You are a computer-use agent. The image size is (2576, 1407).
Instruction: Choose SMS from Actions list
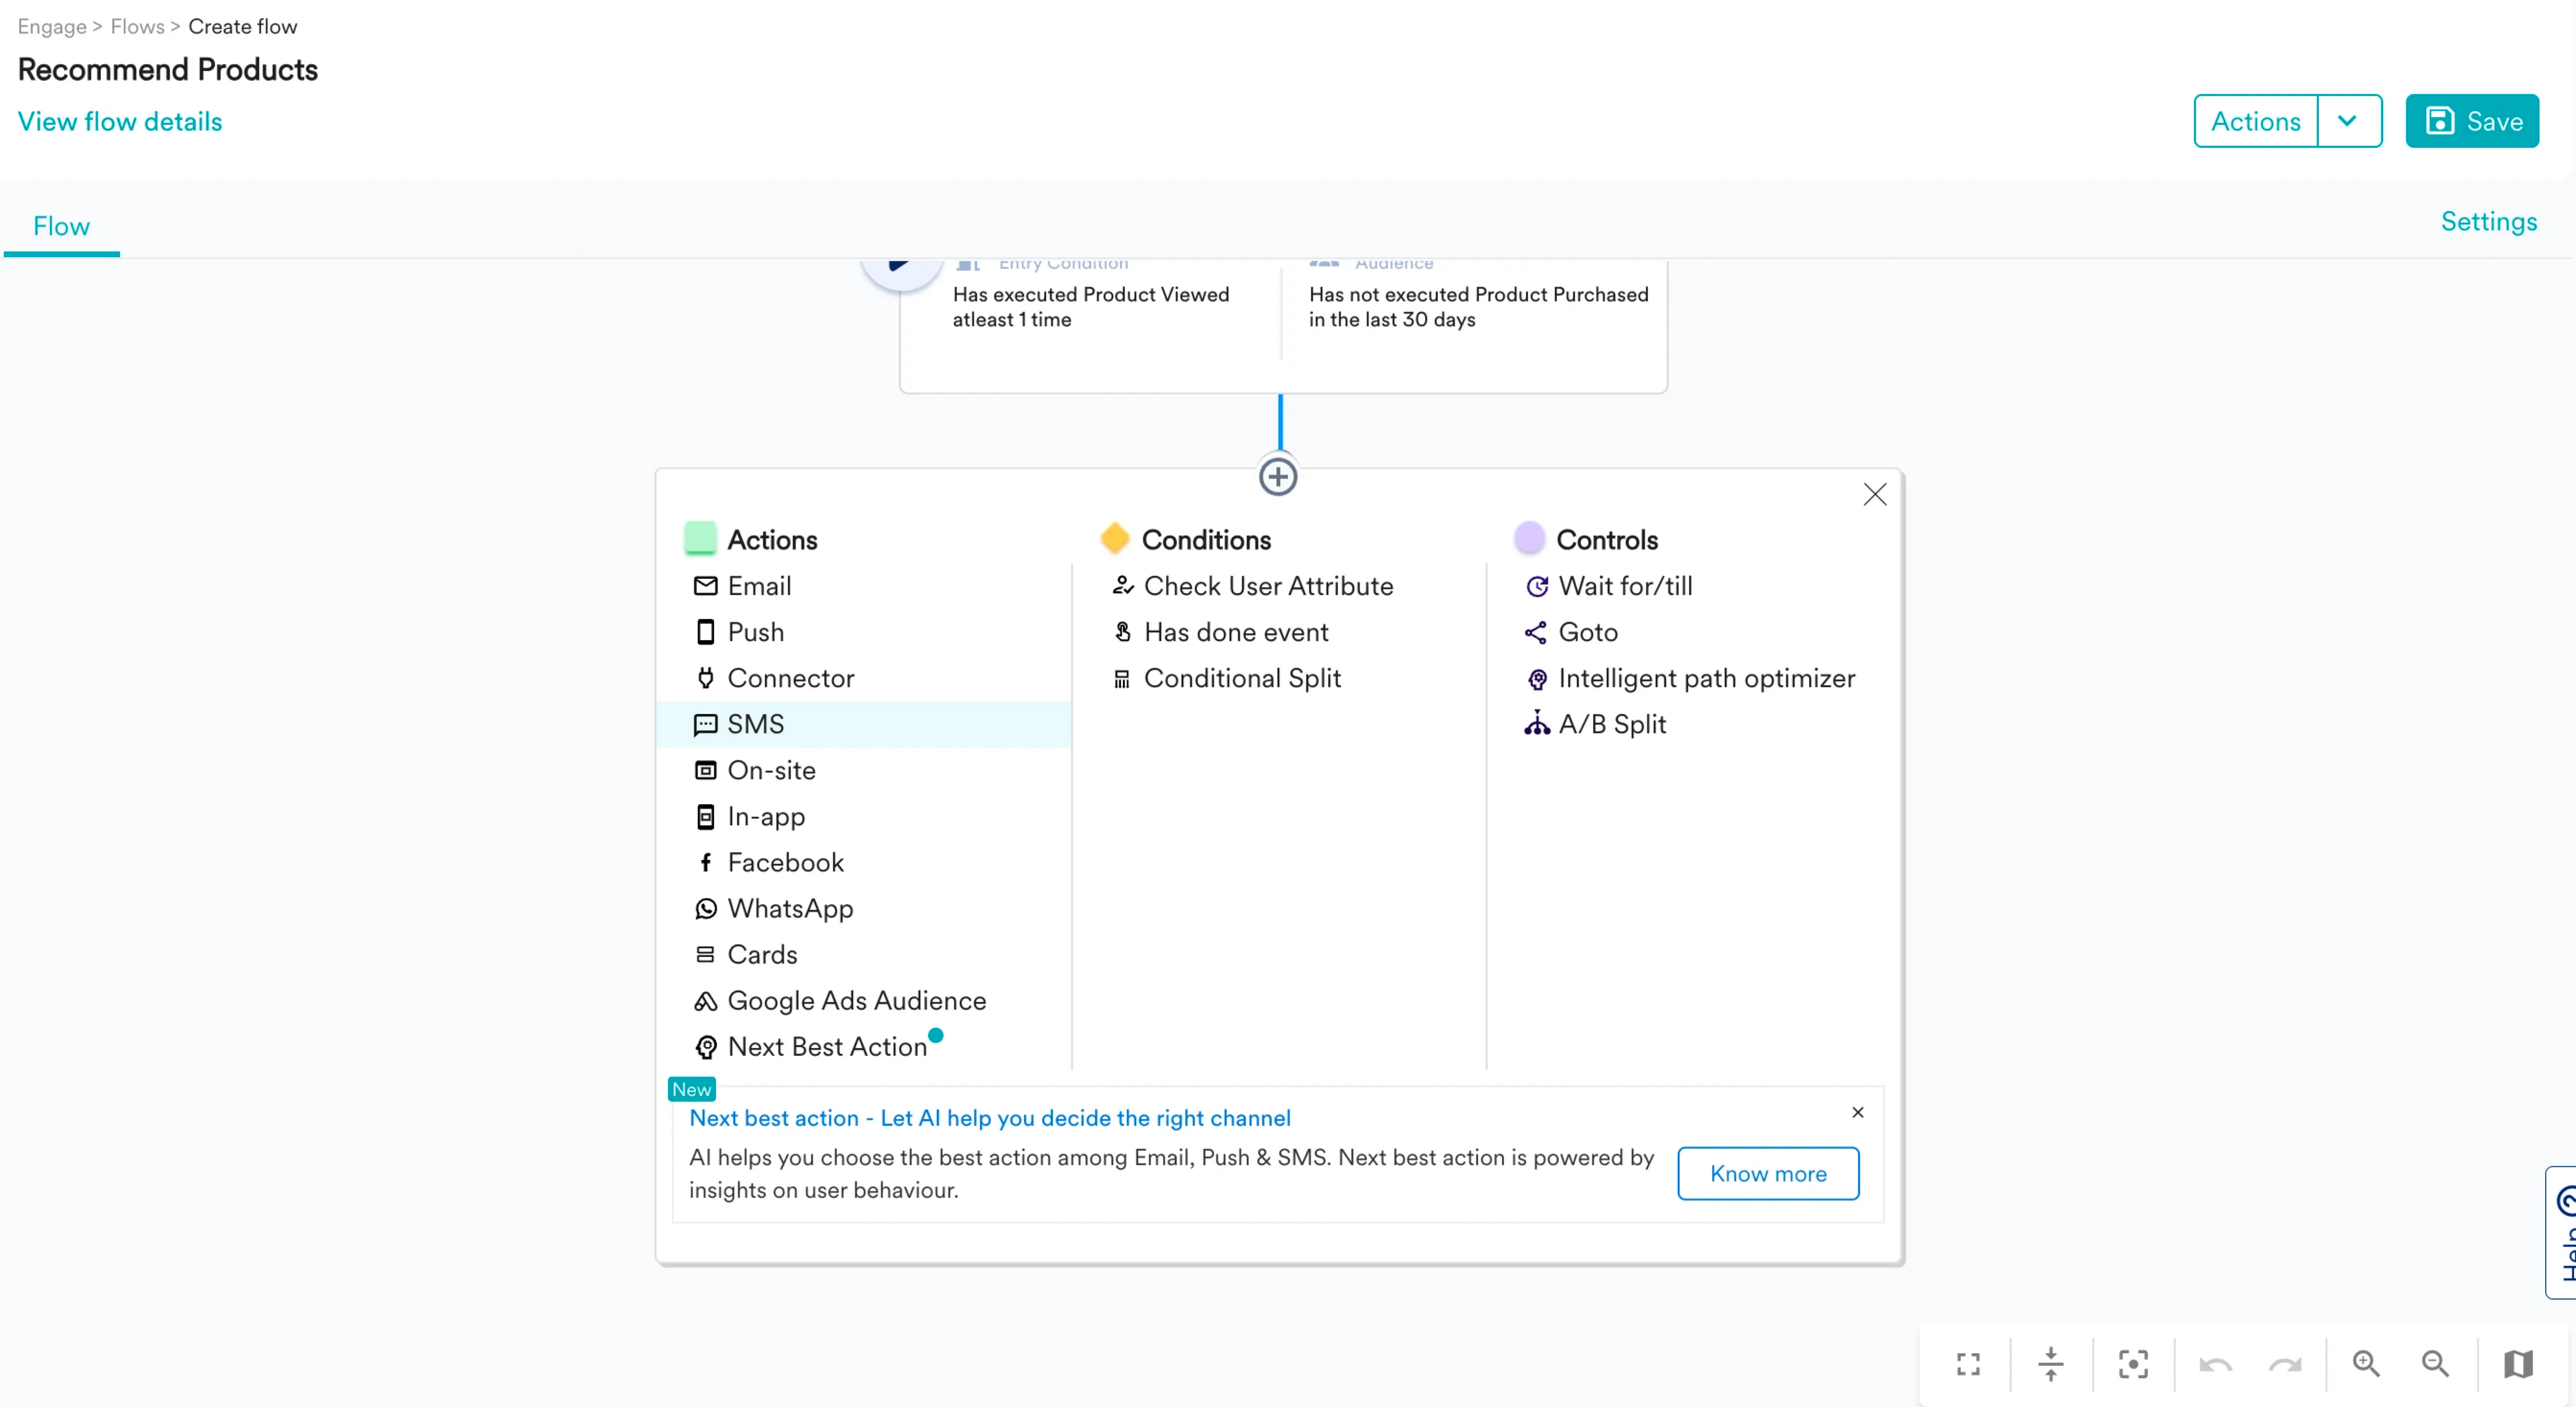click(x=755, y=724)
